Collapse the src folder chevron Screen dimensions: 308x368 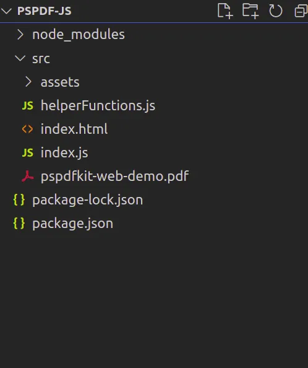[x=20, y=58]
